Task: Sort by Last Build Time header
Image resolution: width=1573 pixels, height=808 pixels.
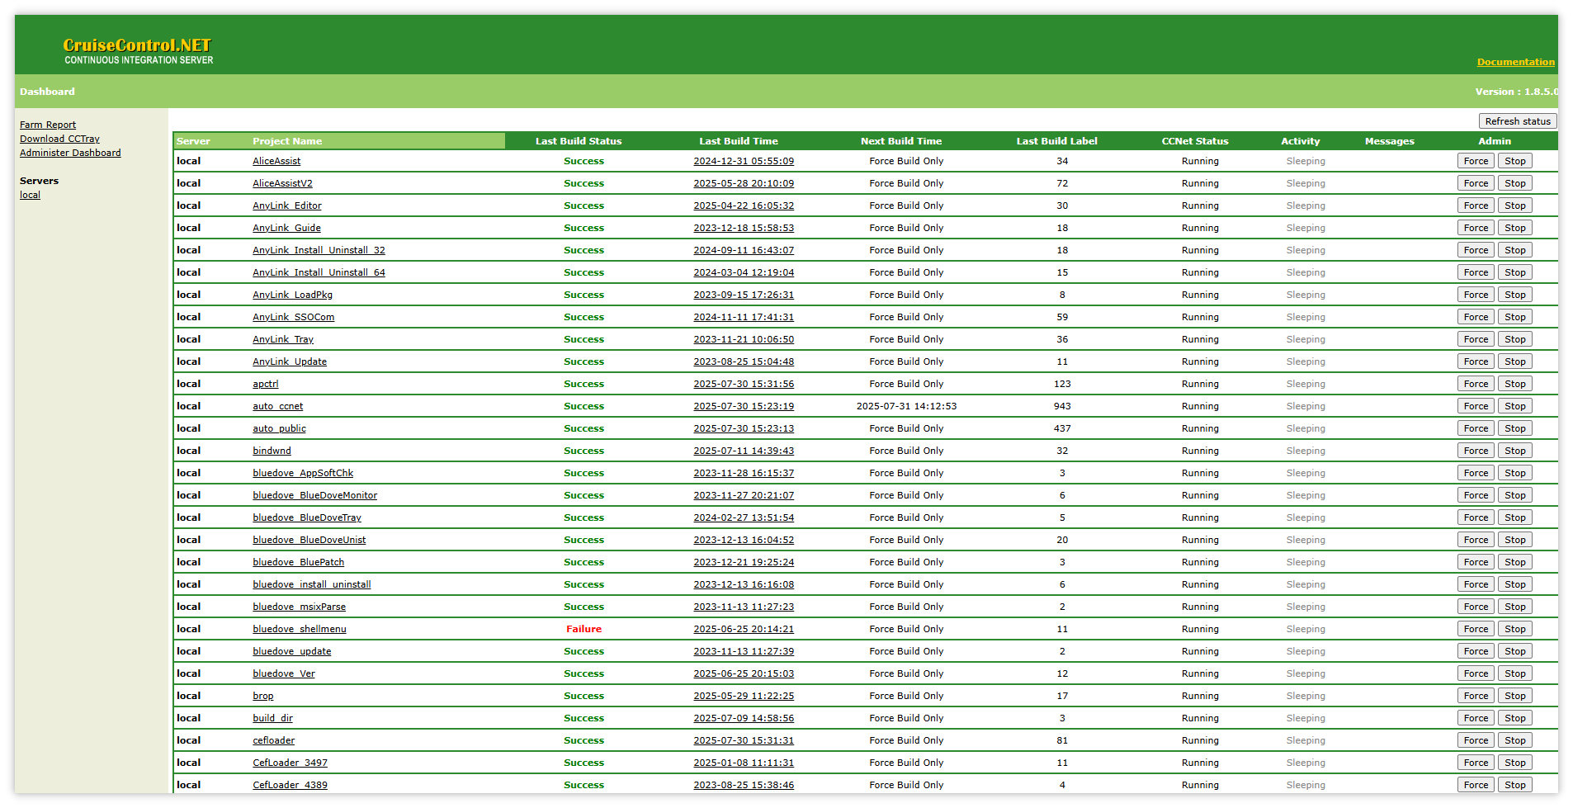Action: pos(738,141)
